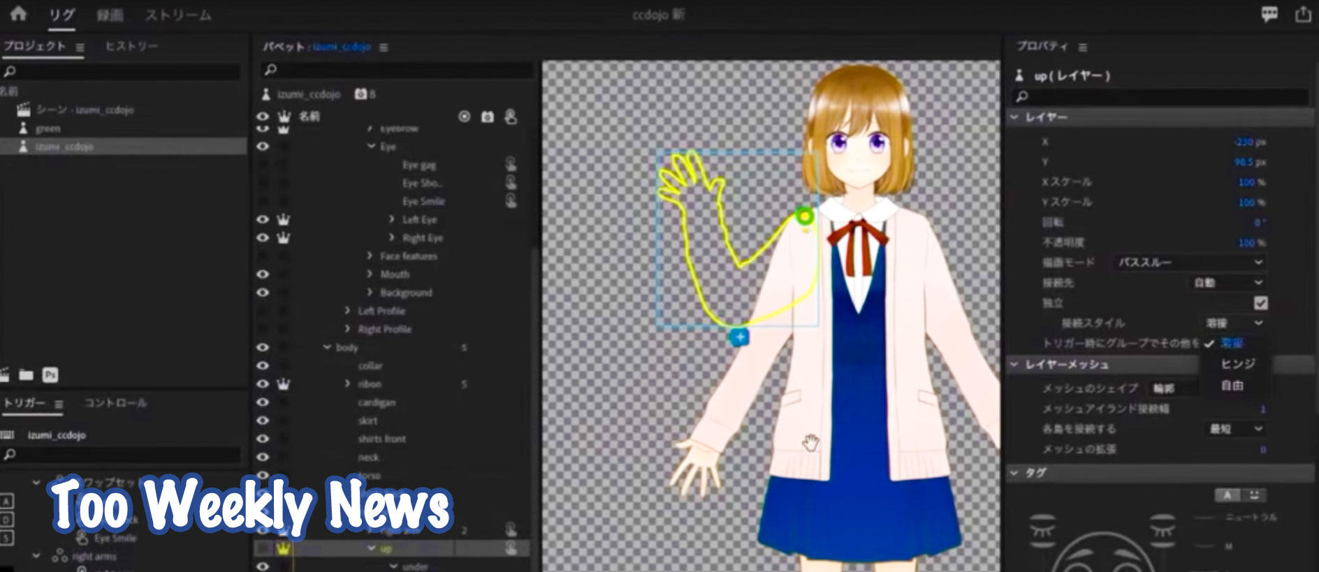Select the scene clapperboard icon in Project
This screenshot has width=1319, height=572.
click(x=24, y=110)
